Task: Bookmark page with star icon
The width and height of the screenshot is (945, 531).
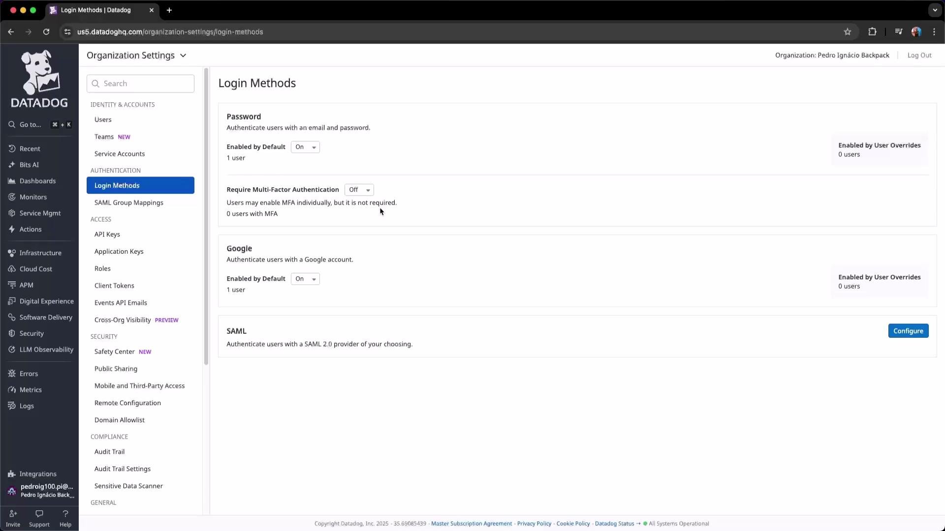Action: point(848,32)
